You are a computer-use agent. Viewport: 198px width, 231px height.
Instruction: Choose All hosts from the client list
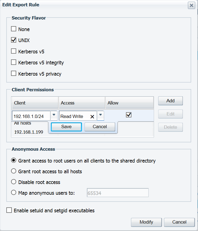(23, 123)
